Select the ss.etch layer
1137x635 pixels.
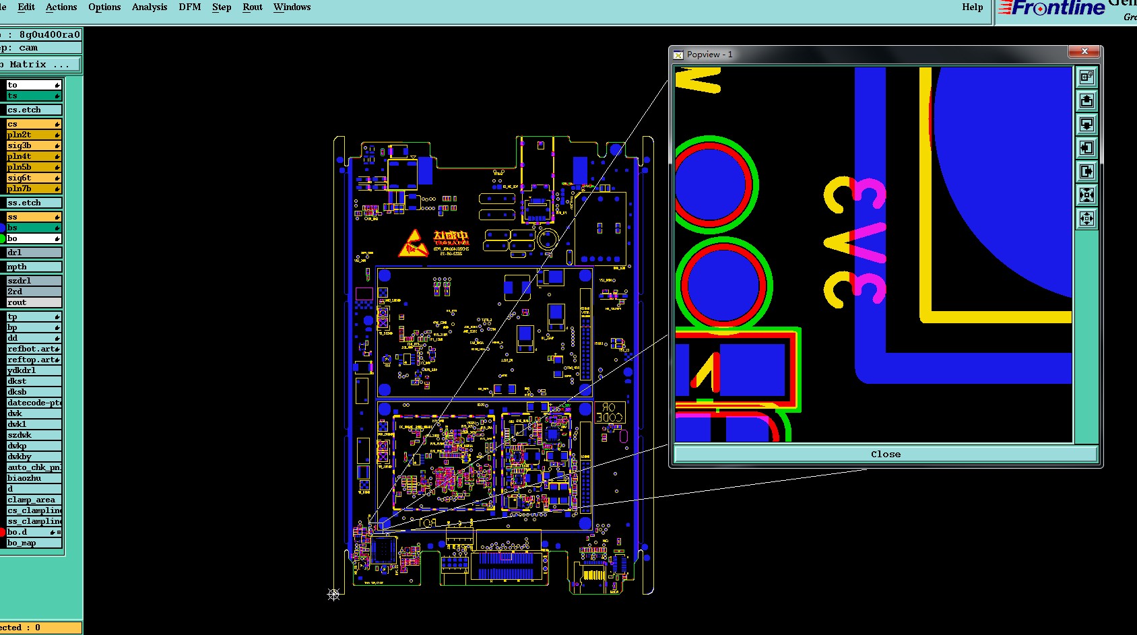(34, 203)
